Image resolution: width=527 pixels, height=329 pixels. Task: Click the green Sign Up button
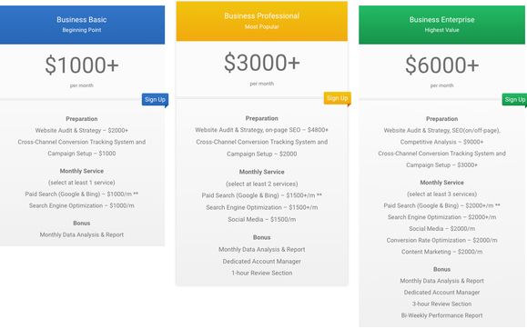514,99
